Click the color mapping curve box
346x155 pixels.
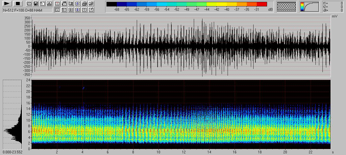[x=310, y=6]
